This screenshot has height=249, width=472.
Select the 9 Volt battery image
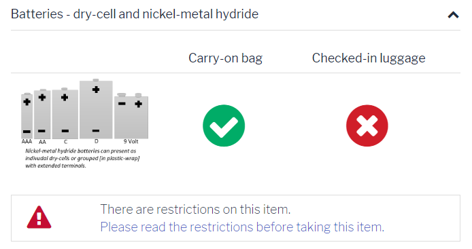point(131,116)
